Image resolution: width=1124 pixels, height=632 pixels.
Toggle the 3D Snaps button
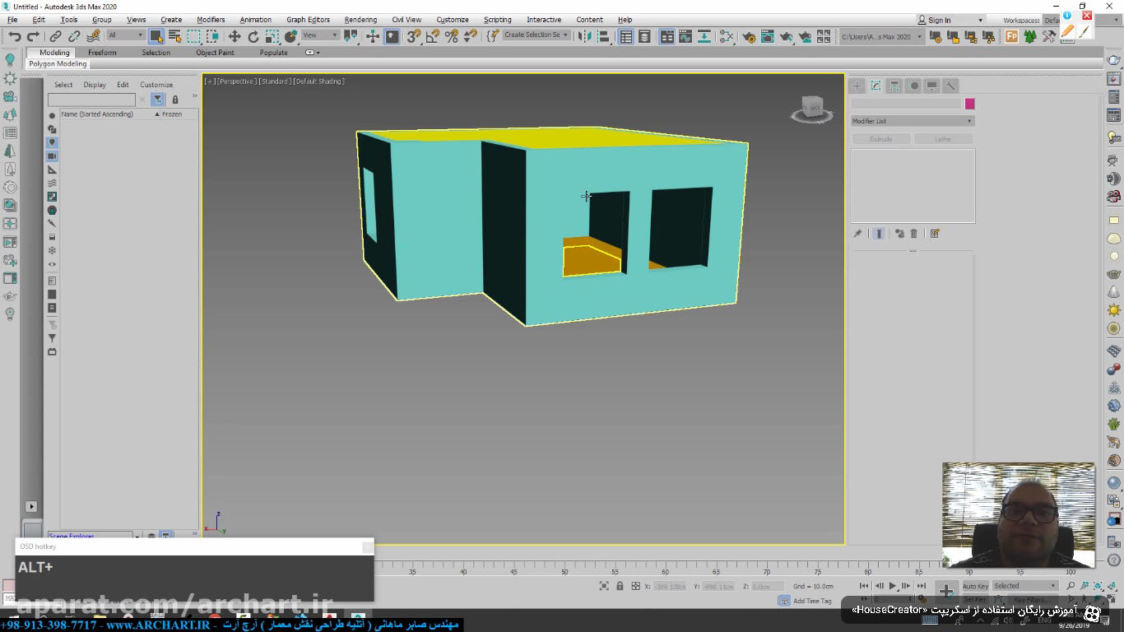pyautogui.click(x=414, y=36)
